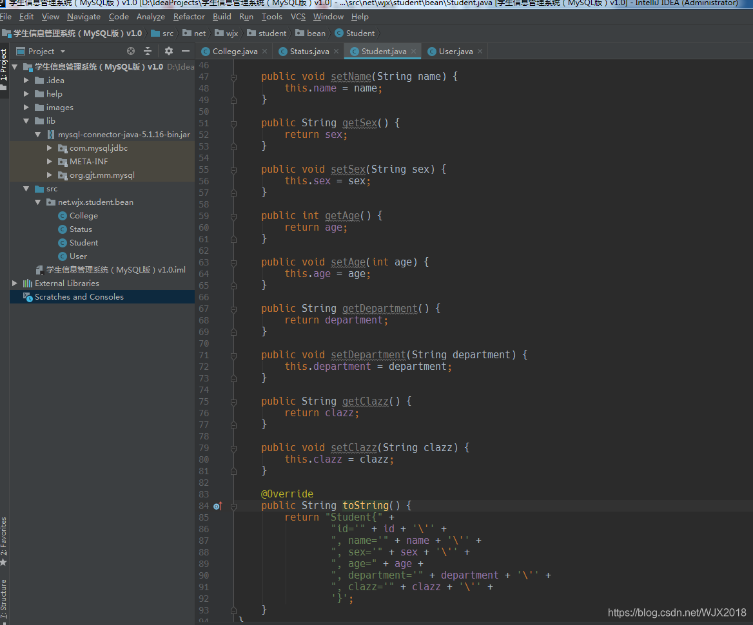Click the Favorites star icon on left strip
This screenshot has height=625, width=753.
3,562
